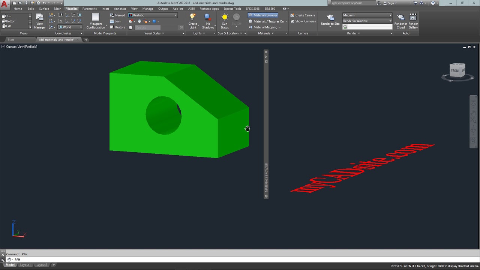Close the Materials Browser palette
This screenshot has height=270, width=480.
[x=266, y=52]
